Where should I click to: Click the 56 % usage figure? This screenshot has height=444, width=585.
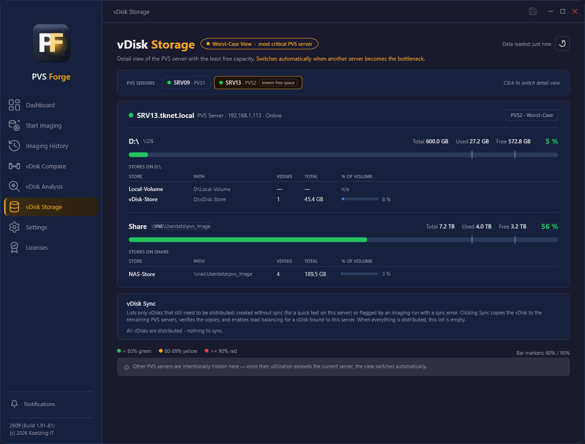click(x=549, y=227)
